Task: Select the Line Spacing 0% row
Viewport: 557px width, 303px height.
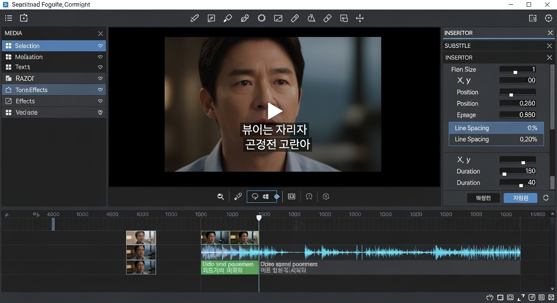Action: 496,128
